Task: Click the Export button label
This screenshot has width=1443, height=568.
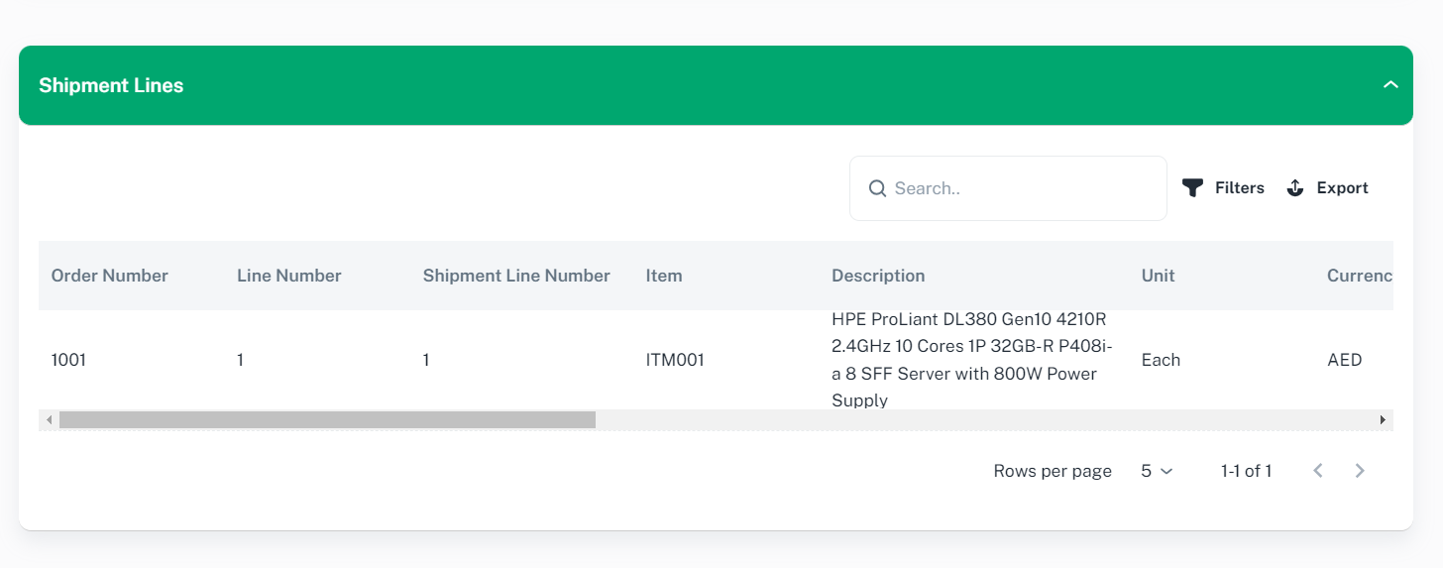Action: click(x=1342, y=188)
